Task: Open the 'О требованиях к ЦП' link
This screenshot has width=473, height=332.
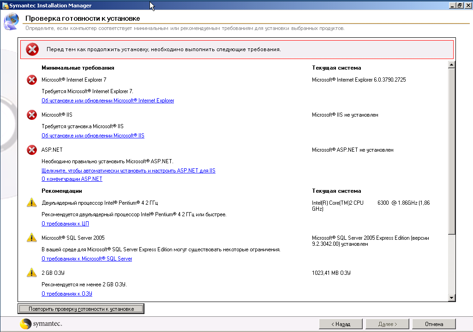Action: (x=65, y=224)
